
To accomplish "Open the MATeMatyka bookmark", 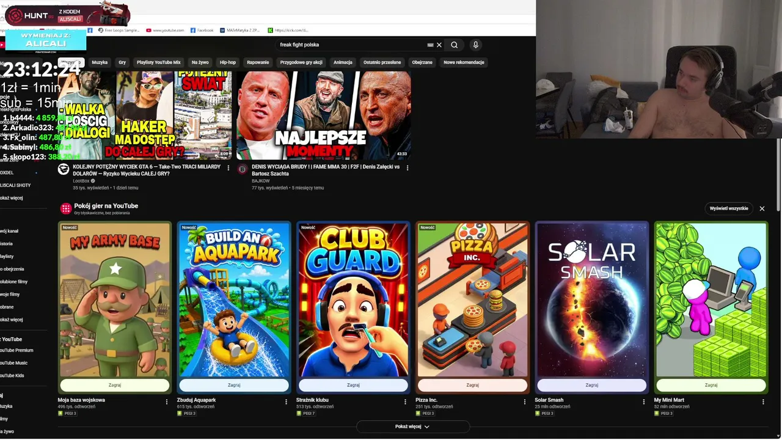I will click(239, 30).
